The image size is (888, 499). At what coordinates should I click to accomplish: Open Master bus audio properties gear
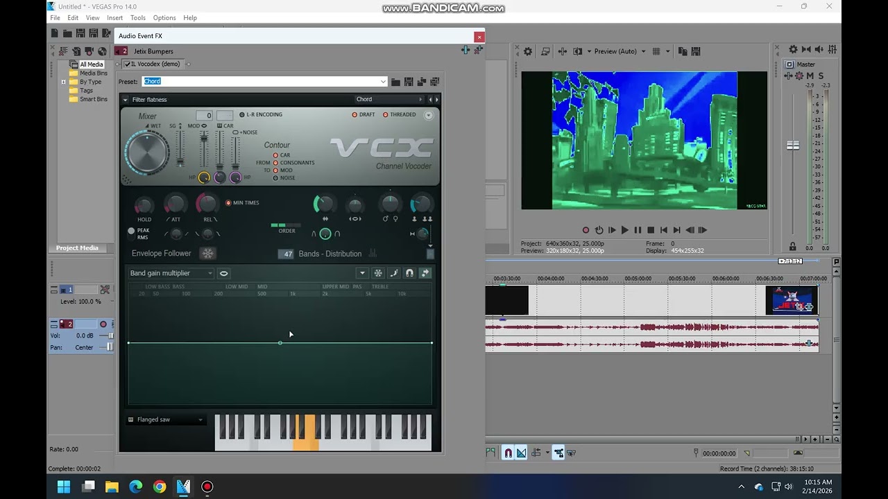(x=793, y=50)
